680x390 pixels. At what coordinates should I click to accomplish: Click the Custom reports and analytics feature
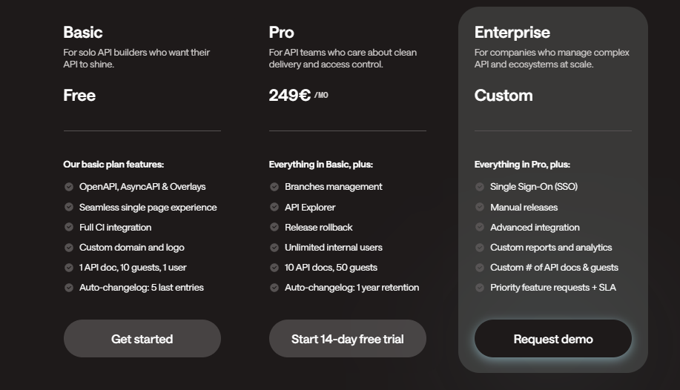(x=551, y=248)
